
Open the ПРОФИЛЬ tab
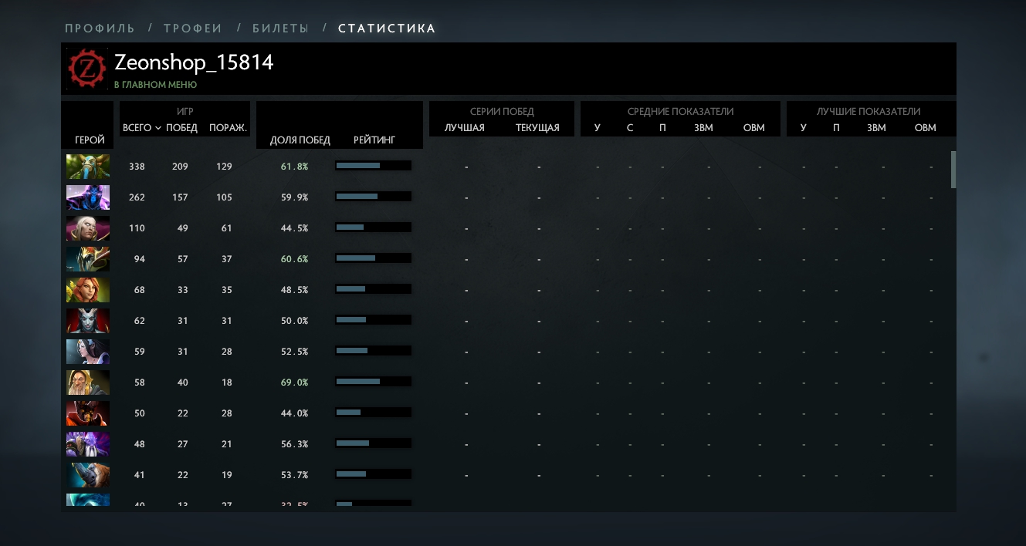tap(100, 29)
